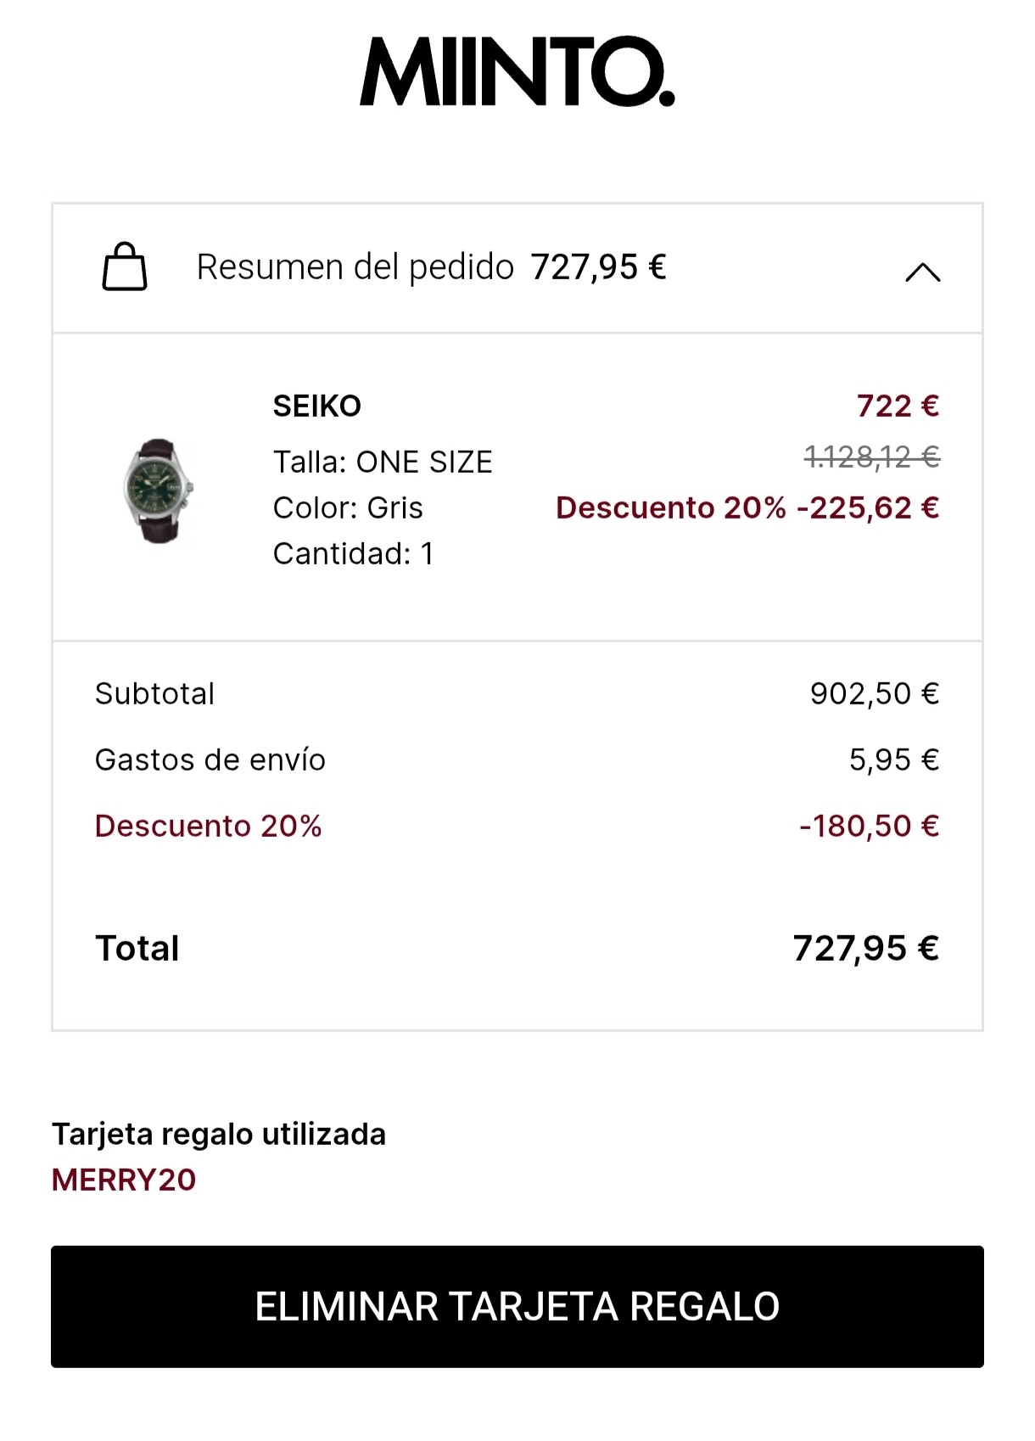This screenshot has height=1441, width=1035.
Task: Click the "Descuento 20%" summary row label
Action: [x=208, y=827]
